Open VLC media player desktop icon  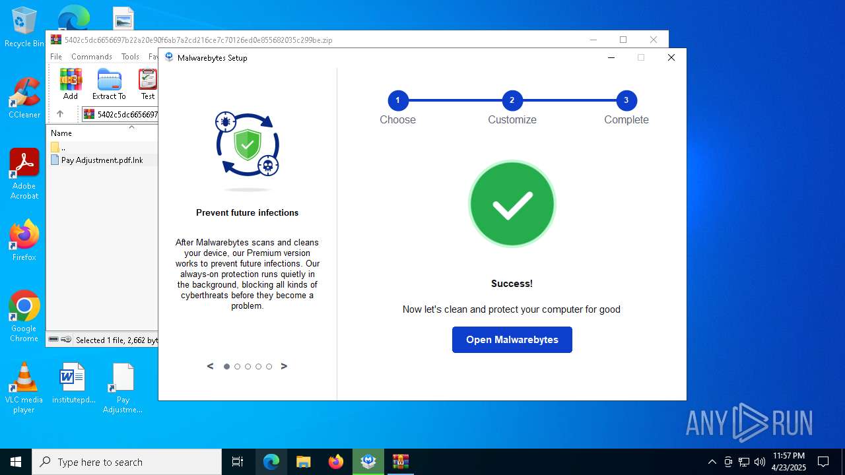(24, 387)
